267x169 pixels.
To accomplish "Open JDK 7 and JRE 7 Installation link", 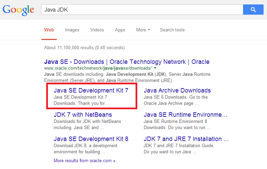I will 186,139.
